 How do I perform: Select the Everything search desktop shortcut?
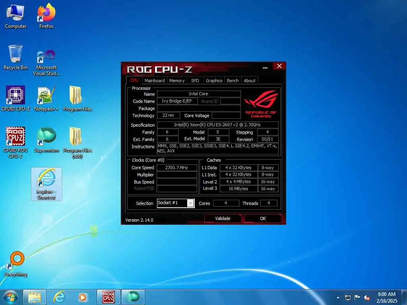point(16,264)
